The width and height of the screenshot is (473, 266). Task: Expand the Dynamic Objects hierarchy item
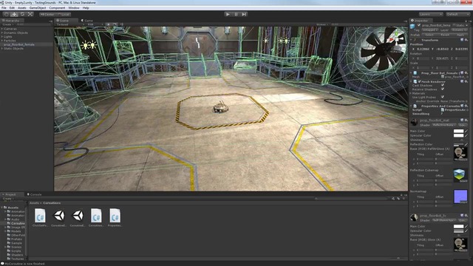(x=2, y=33)
